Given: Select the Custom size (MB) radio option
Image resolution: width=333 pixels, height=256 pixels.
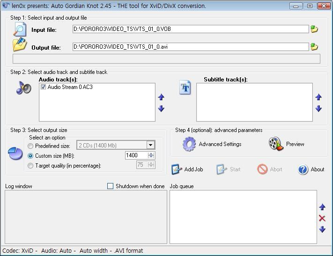Looking at the screenshot, I should click(x=30, y=156).
